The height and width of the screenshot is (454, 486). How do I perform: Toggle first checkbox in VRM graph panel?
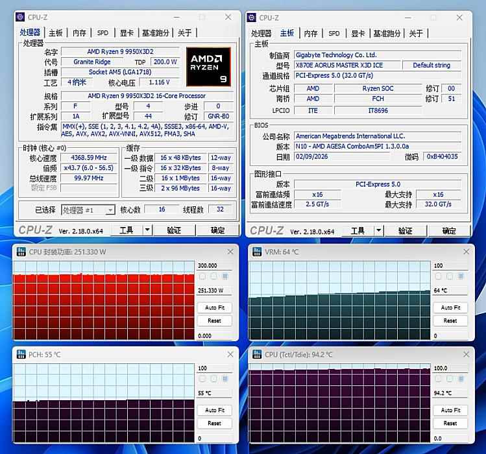[x=438, y=276]
